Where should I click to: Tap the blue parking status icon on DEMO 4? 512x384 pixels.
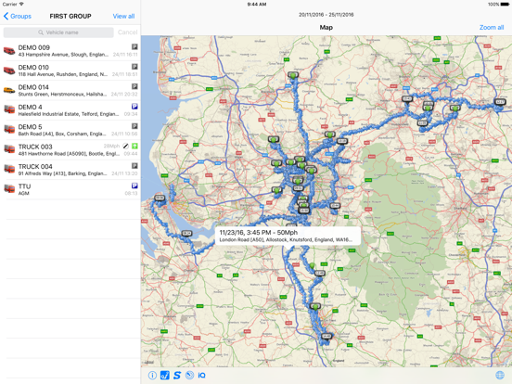(x=134, y=107)
